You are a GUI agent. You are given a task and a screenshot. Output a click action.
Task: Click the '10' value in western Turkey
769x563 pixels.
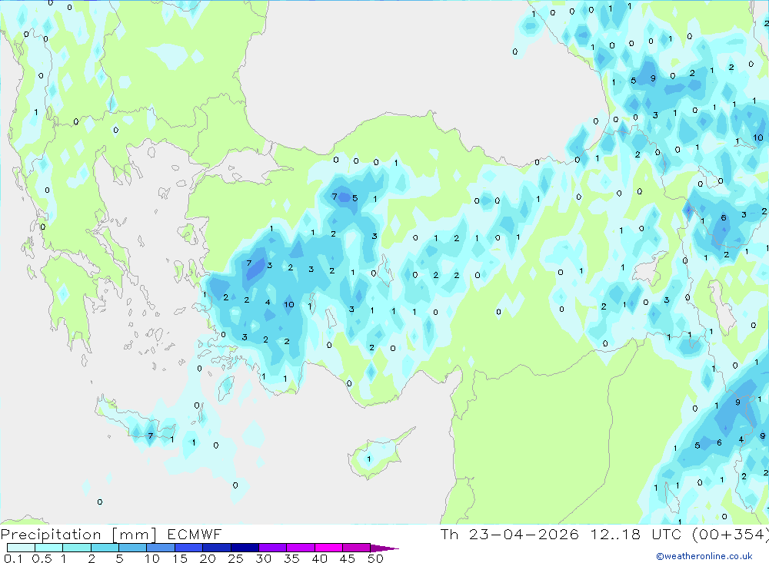click(289, 305)
